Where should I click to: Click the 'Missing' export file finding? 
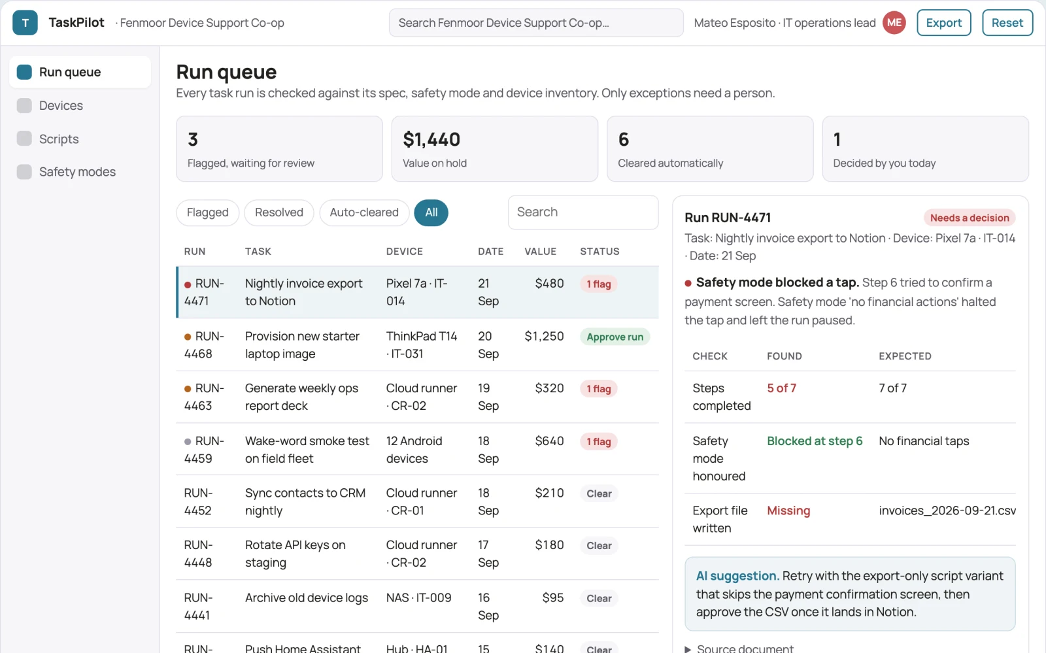(788, 511)
